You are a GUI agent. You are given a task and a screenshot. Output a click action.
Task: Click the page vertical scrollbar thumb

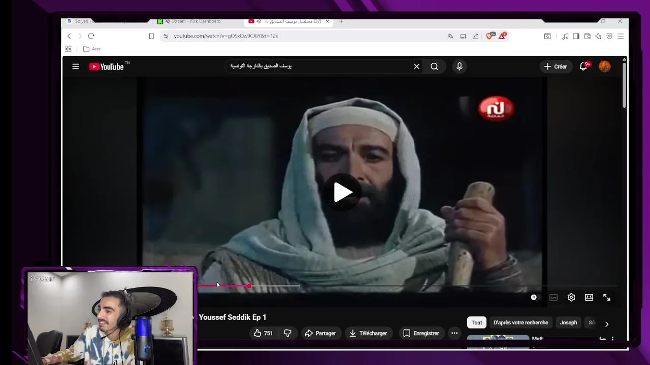point(624,85)
